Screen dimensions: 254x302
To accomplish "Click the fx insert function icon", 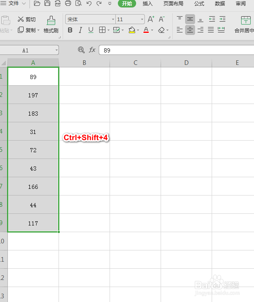I will pyautogui.click(x=92, y=50).
